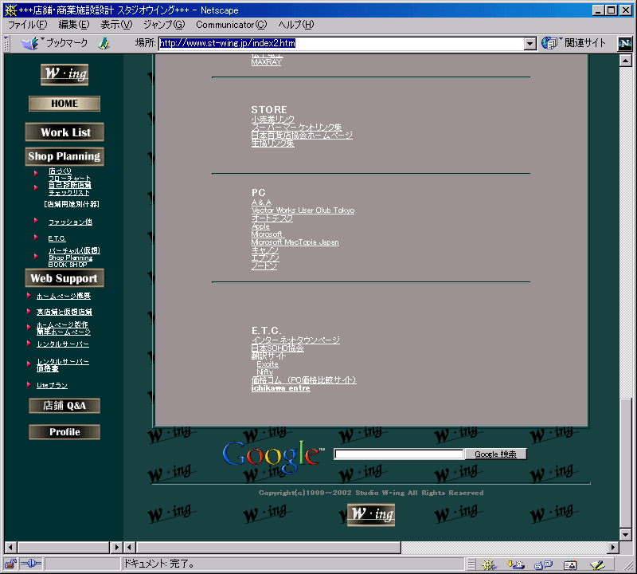Open Newsgroups from the component bar
Image resolution: width=637 pixels, height=574 pixels.
pos(544,564)
